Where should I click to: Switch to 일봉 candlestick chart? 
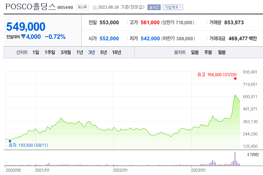click(x=195, y=52)
